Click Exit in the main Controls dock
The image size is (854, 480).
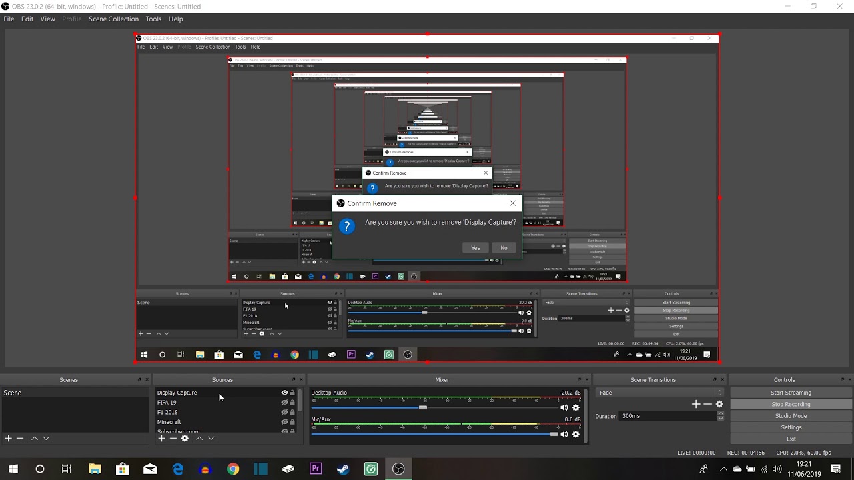791,439
